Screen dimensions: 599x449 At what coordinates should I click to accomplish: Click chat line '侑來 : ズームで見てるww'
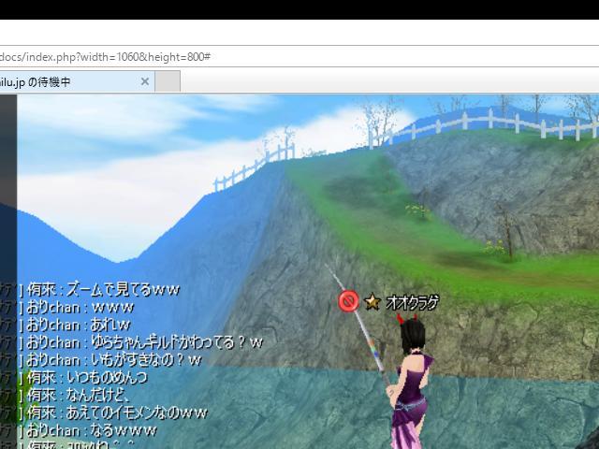104,290
